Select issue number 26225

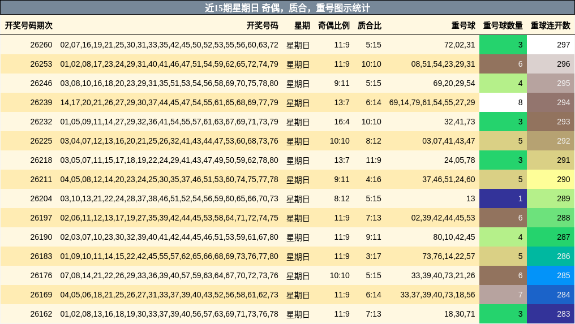pyautogui.click(x=41, y=141)
